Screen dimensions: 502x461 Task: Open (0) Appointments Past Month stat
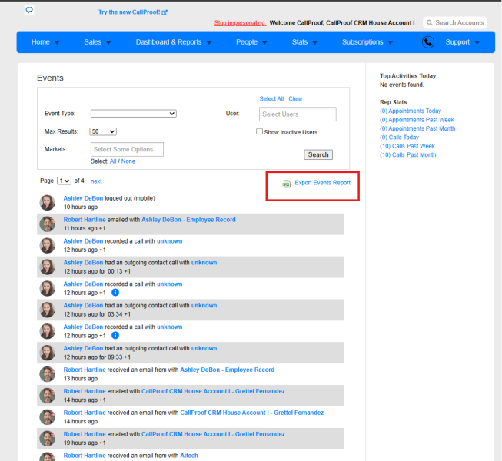pos(417,128)
